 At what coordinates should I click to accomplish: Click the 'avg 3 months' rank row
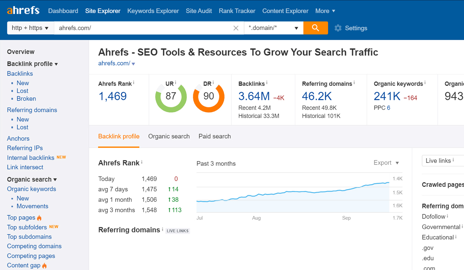click(140, 210)
